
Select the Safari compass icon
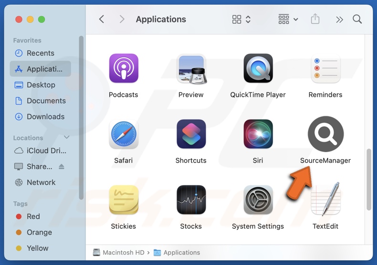(x=124, y=134)
